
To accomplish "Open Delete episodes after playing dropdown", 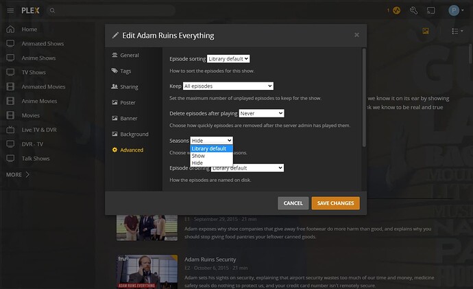I will coord(261,113).
